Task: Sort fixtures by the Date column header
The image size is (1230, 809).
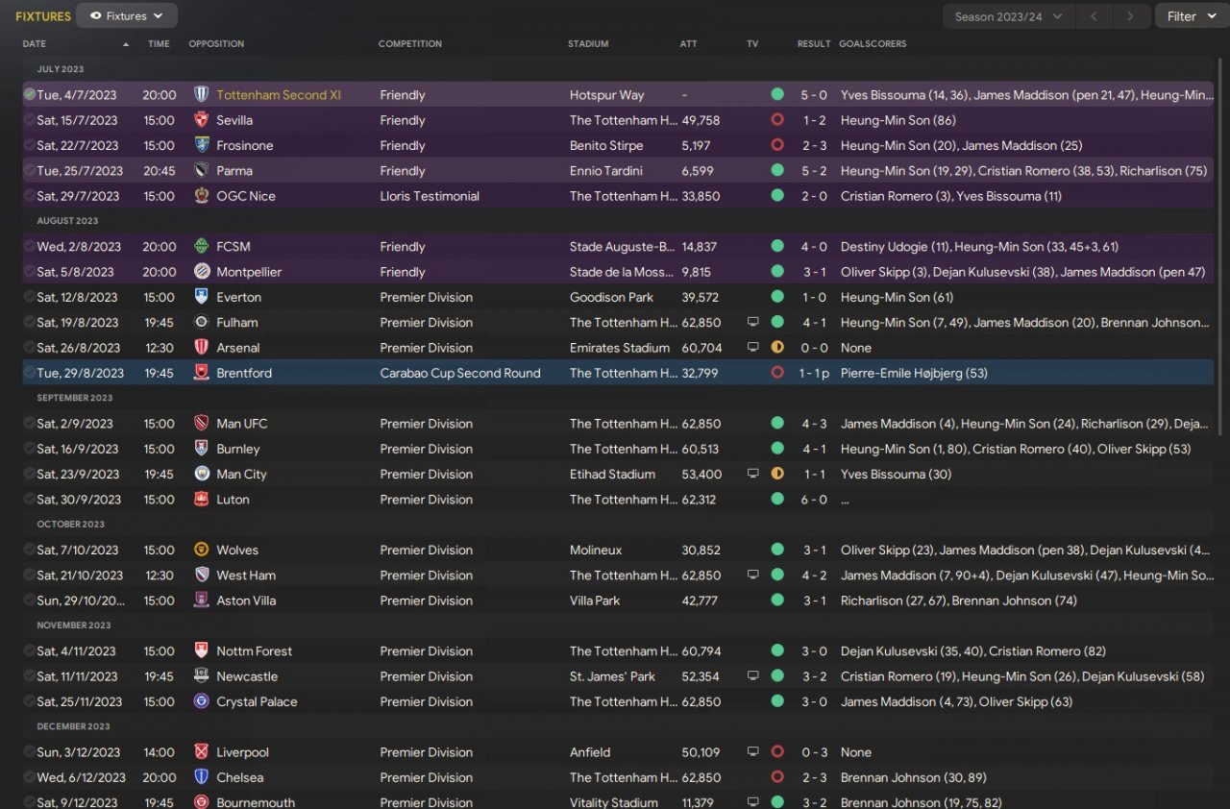Action: click(35, 44)
